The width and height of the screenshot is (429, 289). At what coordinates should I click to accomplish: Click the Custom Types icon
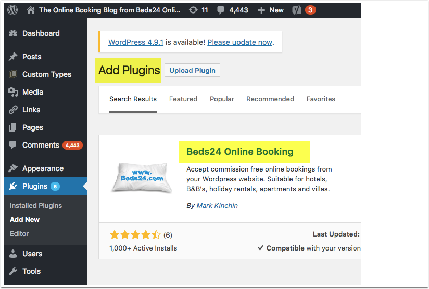[13, 74]
